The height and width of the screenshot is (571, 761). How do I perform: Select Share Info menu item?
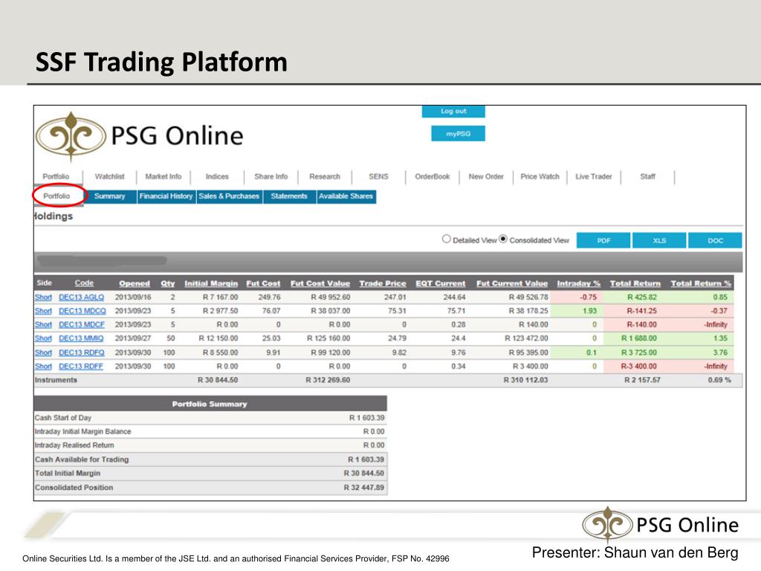click(271, 176)
